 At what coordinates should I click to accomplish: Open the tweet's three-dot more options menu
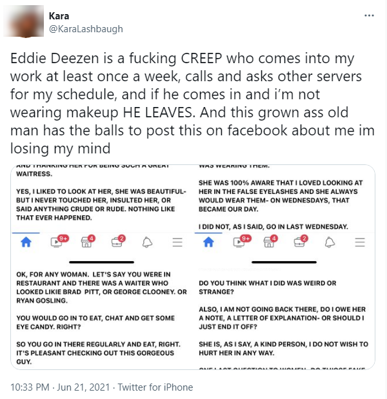pyautogui.click(x=369, y=15)
